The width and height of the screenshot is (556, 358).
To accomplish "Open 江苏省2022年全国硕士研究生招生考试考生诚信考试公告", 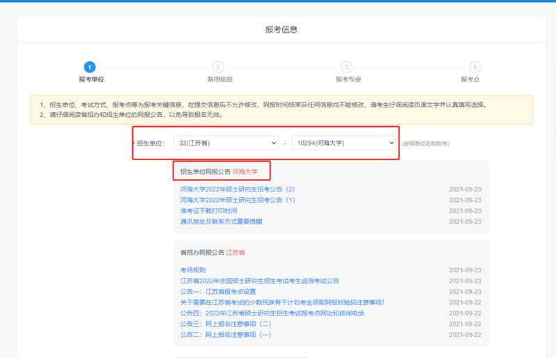I will tap(260, 281).
